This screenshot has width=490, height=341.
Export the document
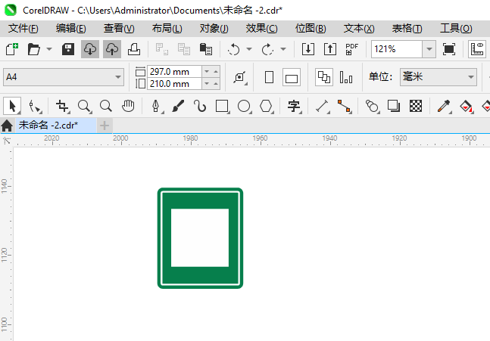pyautogui.click(x=330, y=49)
